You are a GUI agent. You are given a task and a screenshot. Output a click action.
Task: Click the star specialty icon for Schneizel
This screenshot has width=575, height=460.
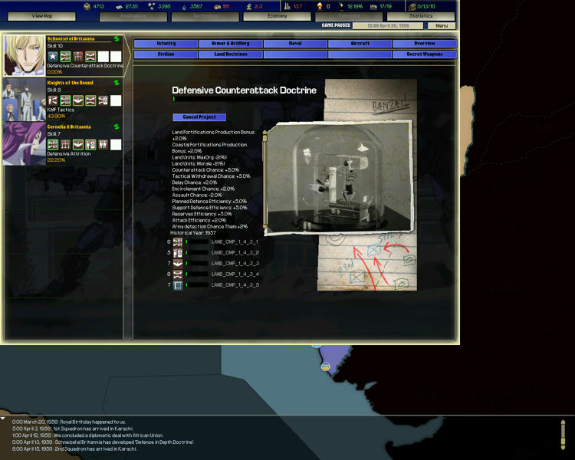[53, 57]
